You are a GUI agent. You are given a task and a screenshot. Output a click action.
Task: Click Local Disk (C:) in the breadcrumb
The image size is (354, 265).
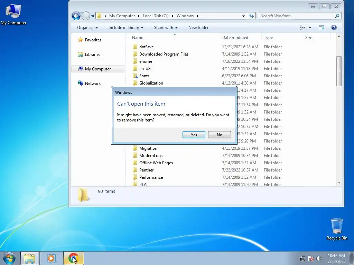(x=156, y=16)
